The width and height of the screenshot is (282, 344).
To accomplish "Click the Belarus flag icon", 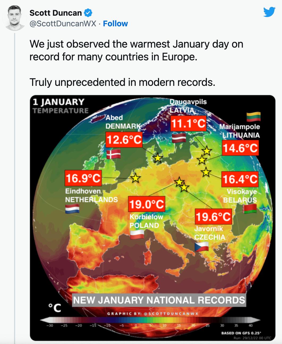I will [250, 209].
